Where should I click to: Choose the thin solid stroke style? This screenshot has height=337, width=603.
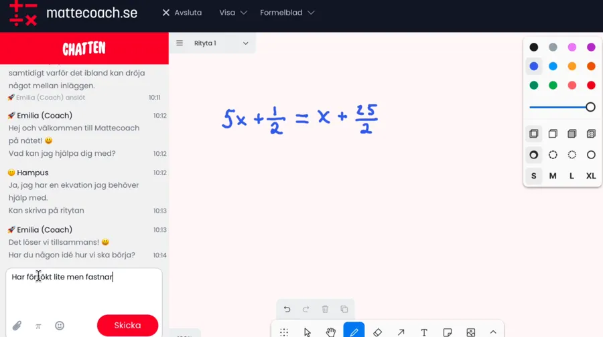pyautogui.click(x=591, y=154)
